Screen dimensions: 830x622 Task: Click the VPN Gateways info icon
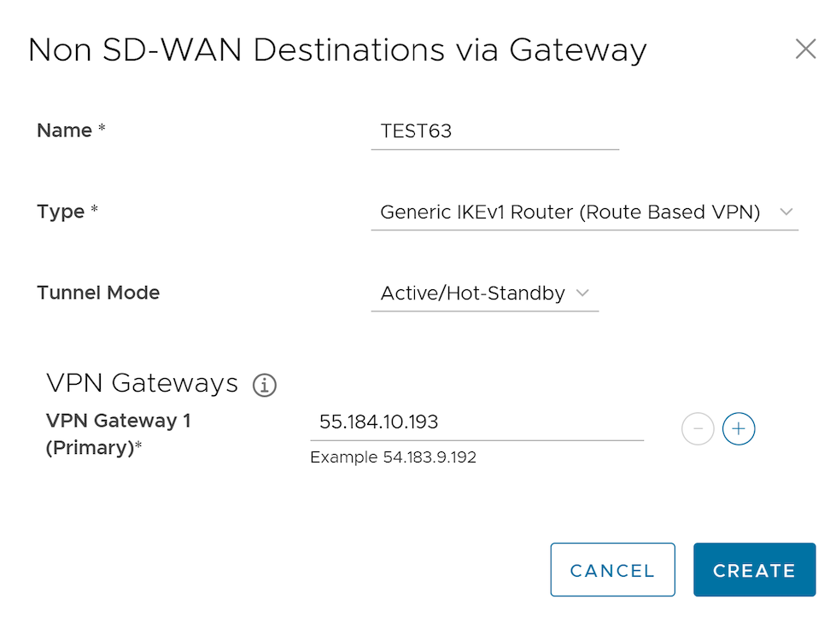click(x=265, y=386)
